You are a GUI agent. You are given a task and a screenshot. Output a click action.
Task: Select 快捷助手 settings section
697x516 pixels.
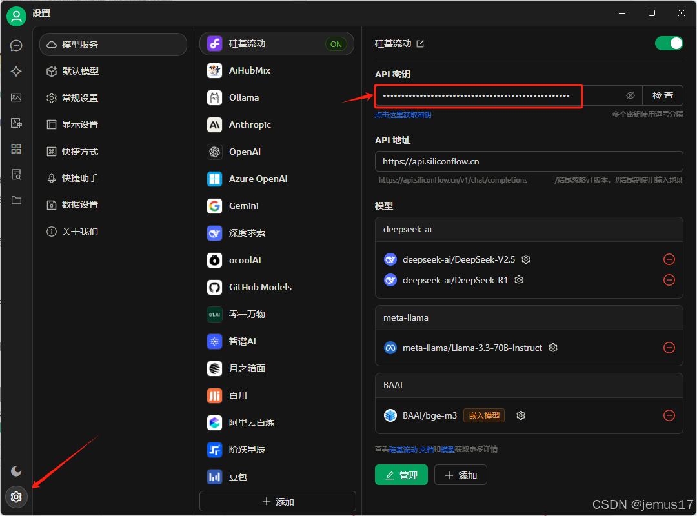click(x=114, y=178)
